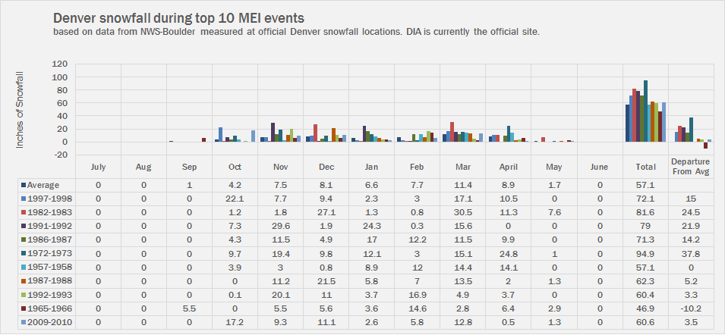Click the 24.8 April value for 1972-1973
Screen dimensions: 725x335
tap(508, 253)
